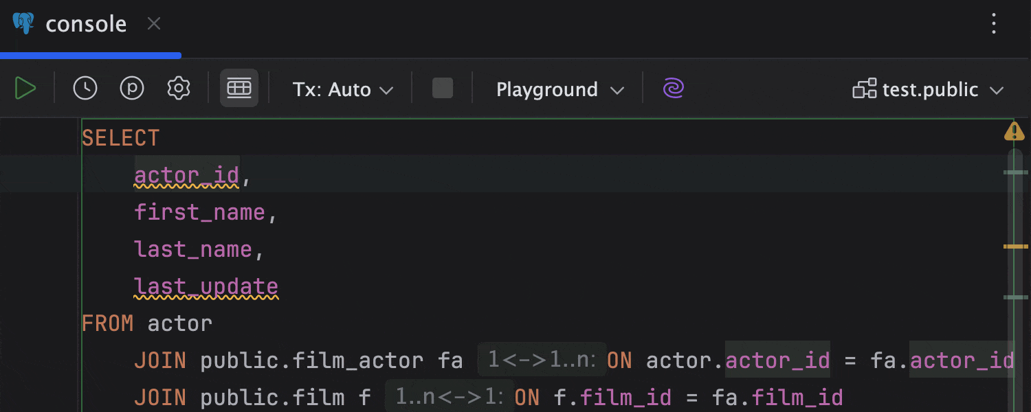This screenshot has width=1031, height=412.
Task: Click the yellow warning inspection icon
Action: (1015, 130)
